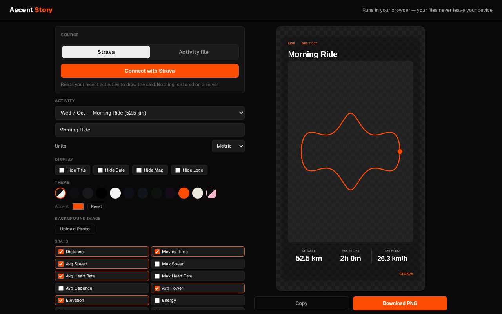This screenshot has width=502, height=314.
Task: Uncheck Avg Heart Rate stat
Action: pyautogui.click(x=61, y=276)
